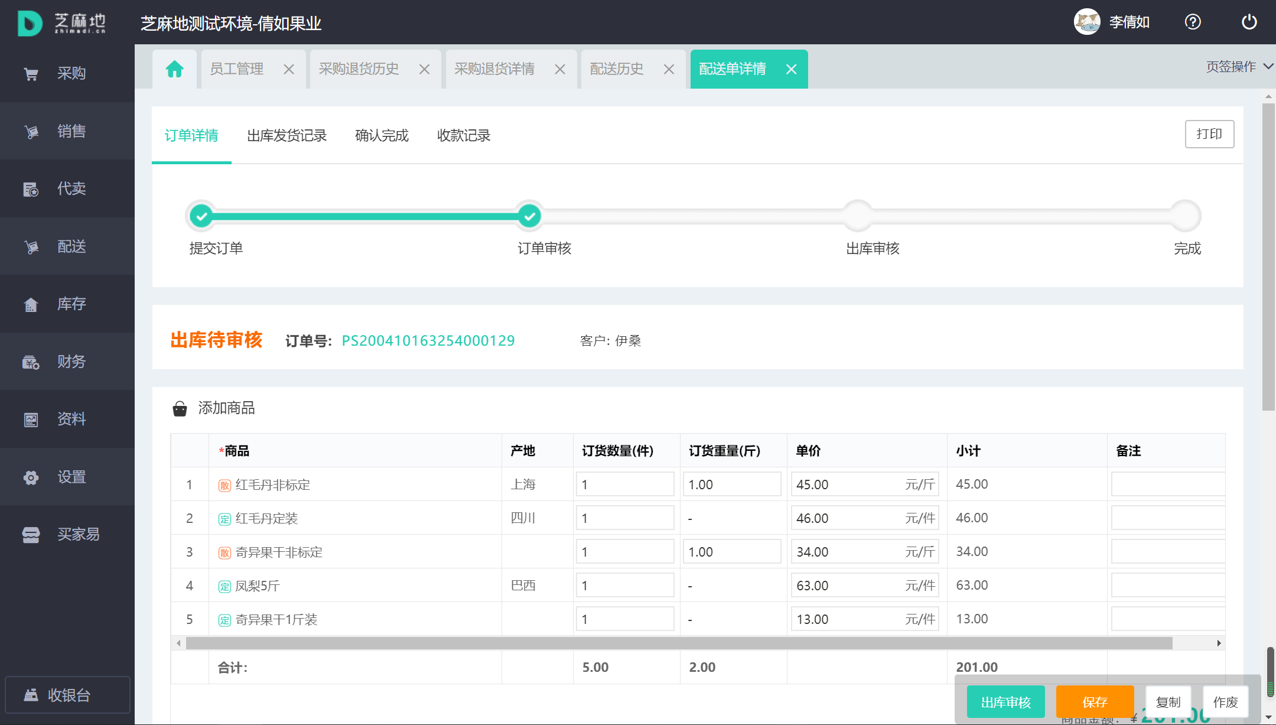1276x725 pixels.
Task: Click the 作废 void button
Action: (x=1226, y=702)
